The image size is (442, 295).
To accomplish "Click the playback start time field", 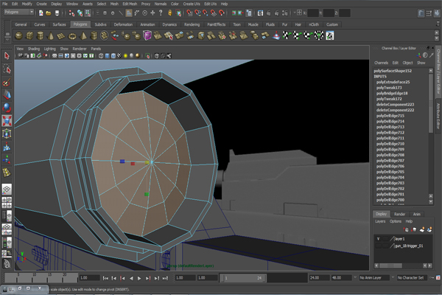I will [x=207, y=278].
